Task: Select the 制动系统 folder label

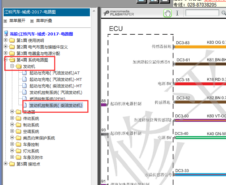Action: [x=31, y=125]
